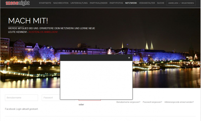
Task: Click the szenenight logo
Action: [18, 3]
